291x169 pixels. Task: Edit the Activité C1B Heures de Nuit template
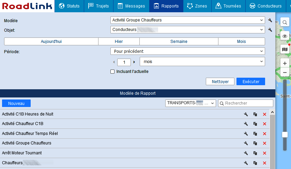(246, 114)
